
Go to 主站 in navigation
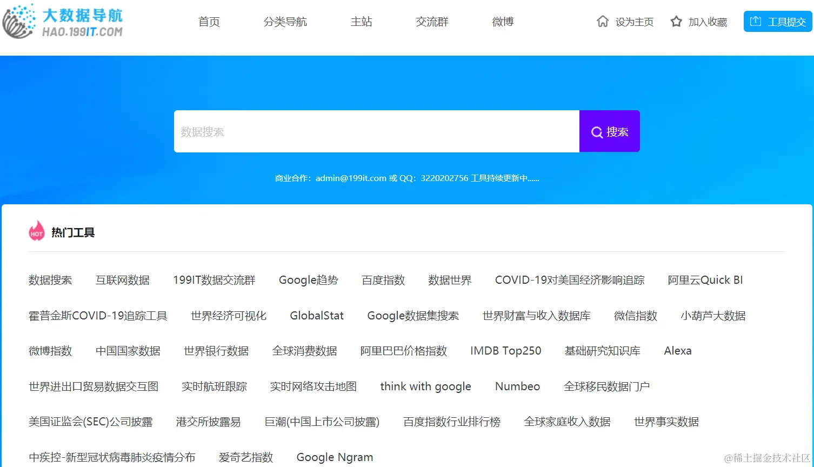(362, 22)
